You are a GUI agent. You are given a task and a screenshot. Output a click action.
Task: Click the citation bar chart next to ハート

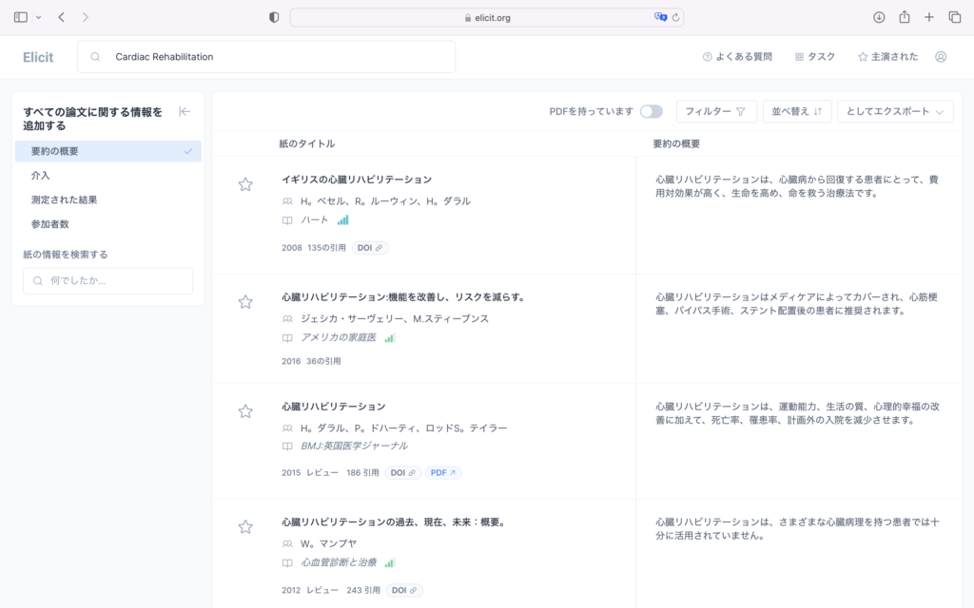pyautogui.click(x=342, y=220)
